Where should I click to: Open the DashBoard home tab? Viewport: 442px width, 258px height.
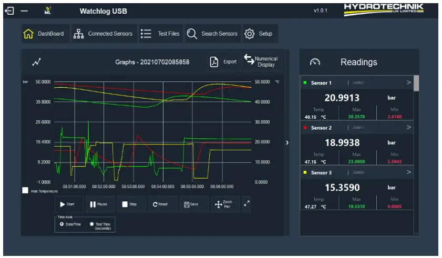[45, 34]
